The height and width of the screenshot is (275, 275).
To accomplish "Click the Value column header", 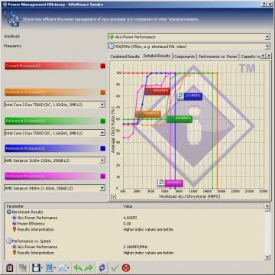I will [x=192, y=206].
